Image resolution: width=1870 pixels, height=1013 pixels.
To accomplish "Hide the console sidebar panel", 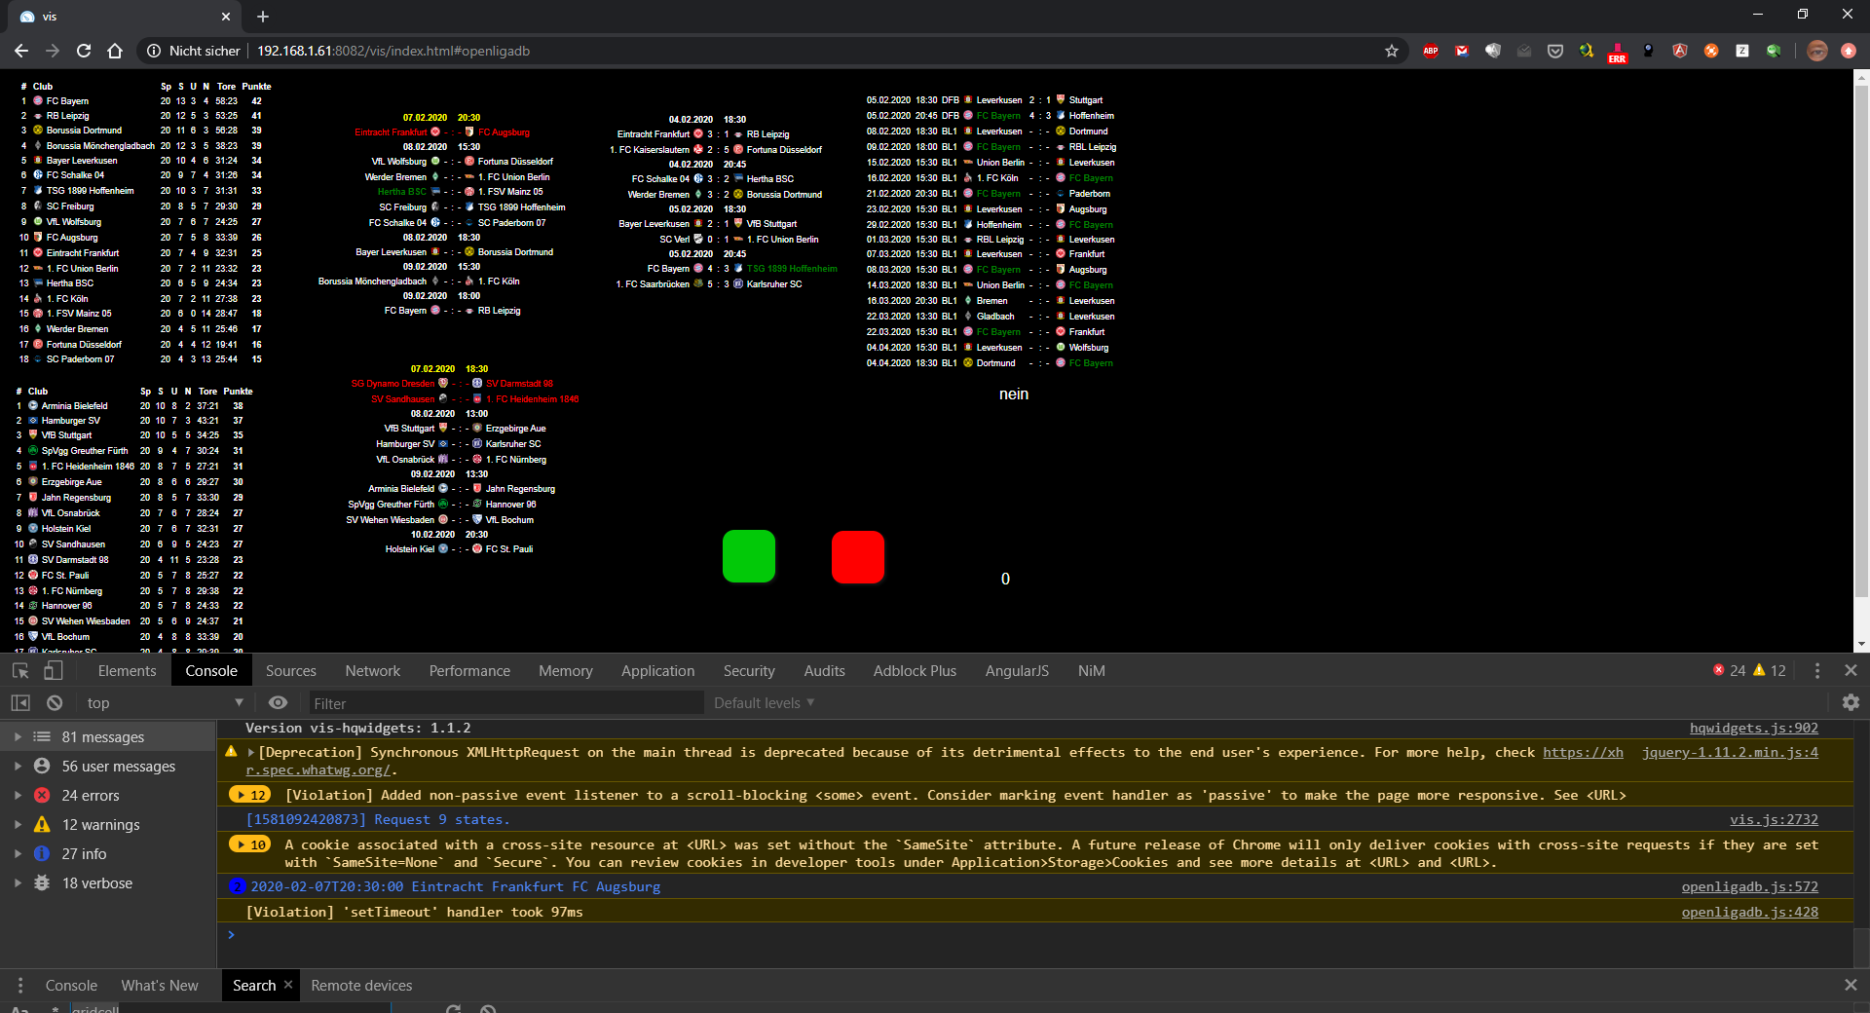I will pos(20,702).
